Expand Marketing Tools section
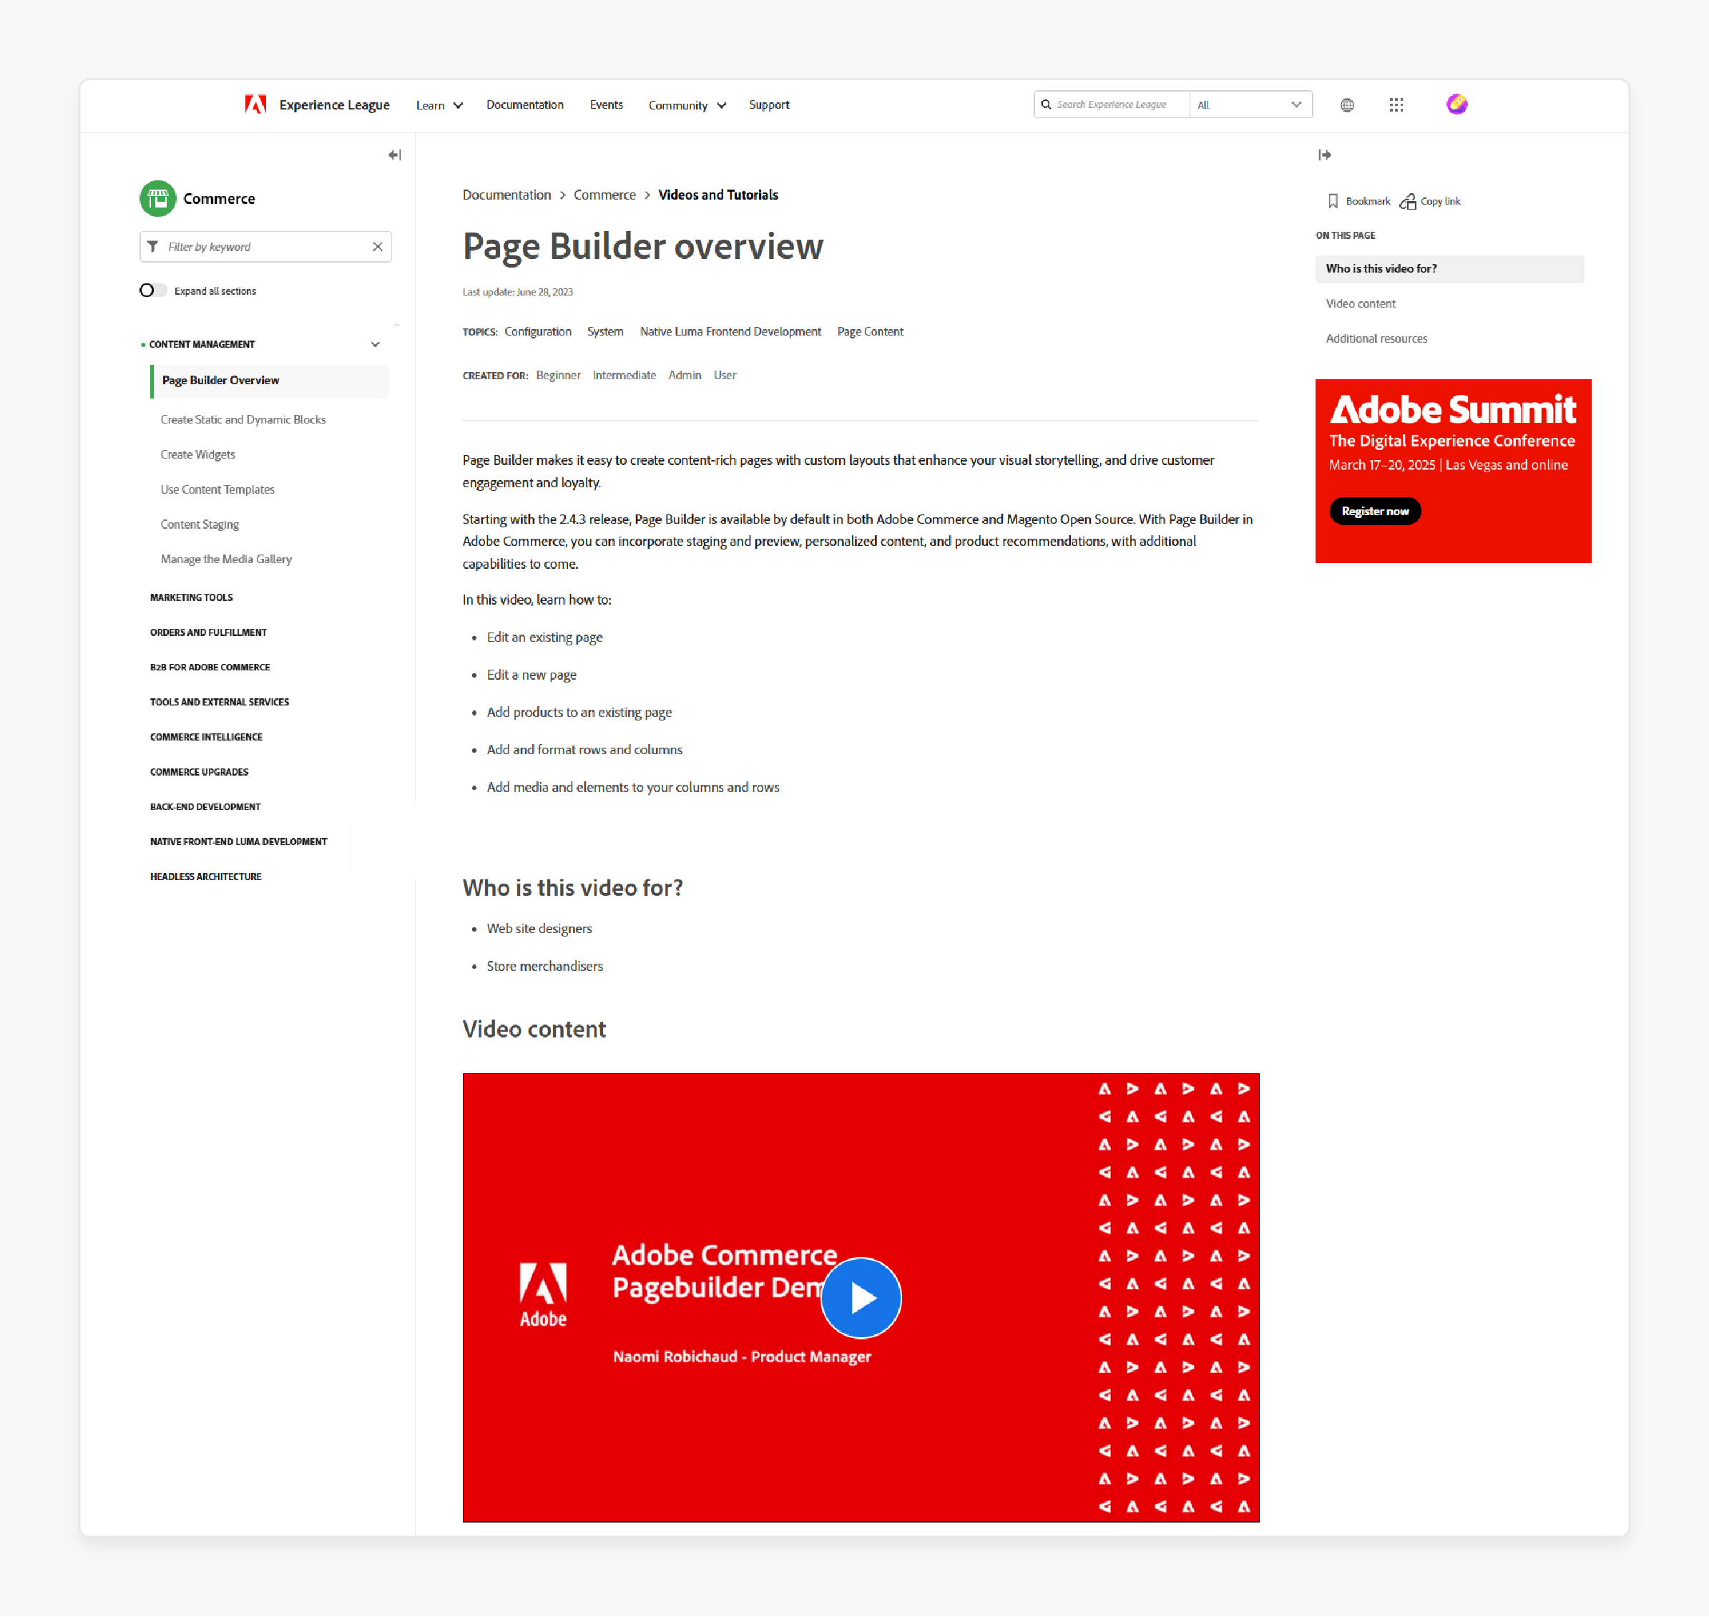Image resolution: width=1709 pixels, height=1617 pixels. (x=191, y=597)
